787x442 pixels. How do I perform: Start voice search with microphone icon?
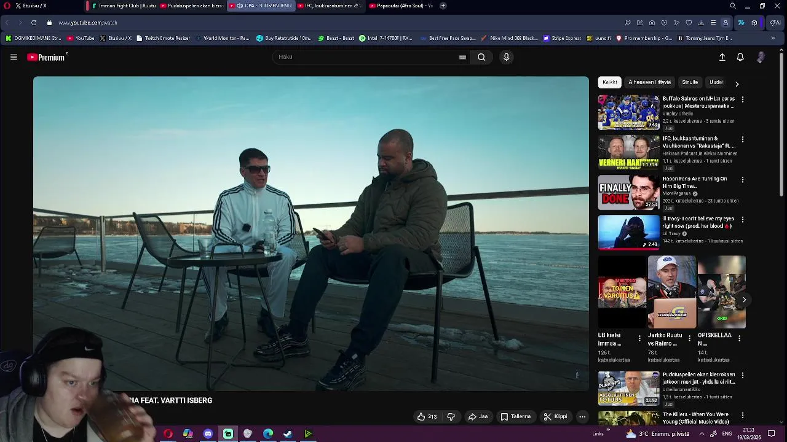(507, 57)
